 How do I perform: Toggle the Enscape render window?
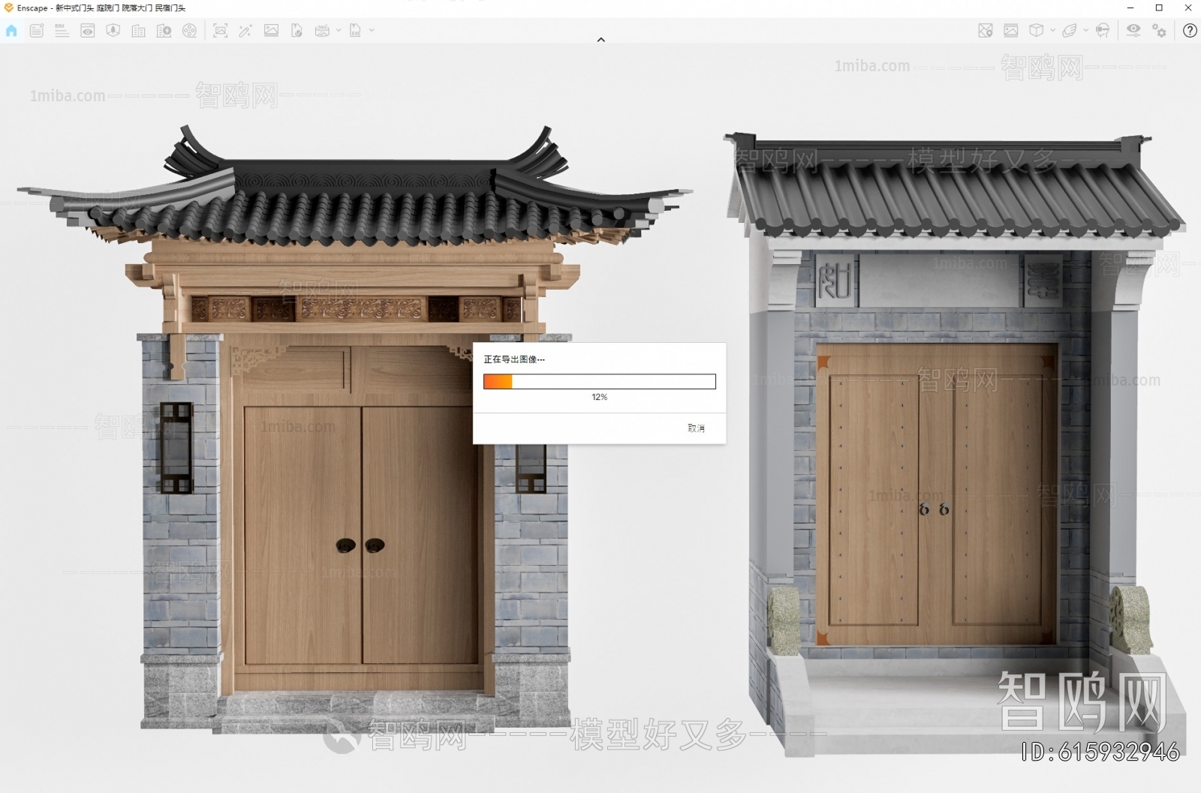point(88,31)
